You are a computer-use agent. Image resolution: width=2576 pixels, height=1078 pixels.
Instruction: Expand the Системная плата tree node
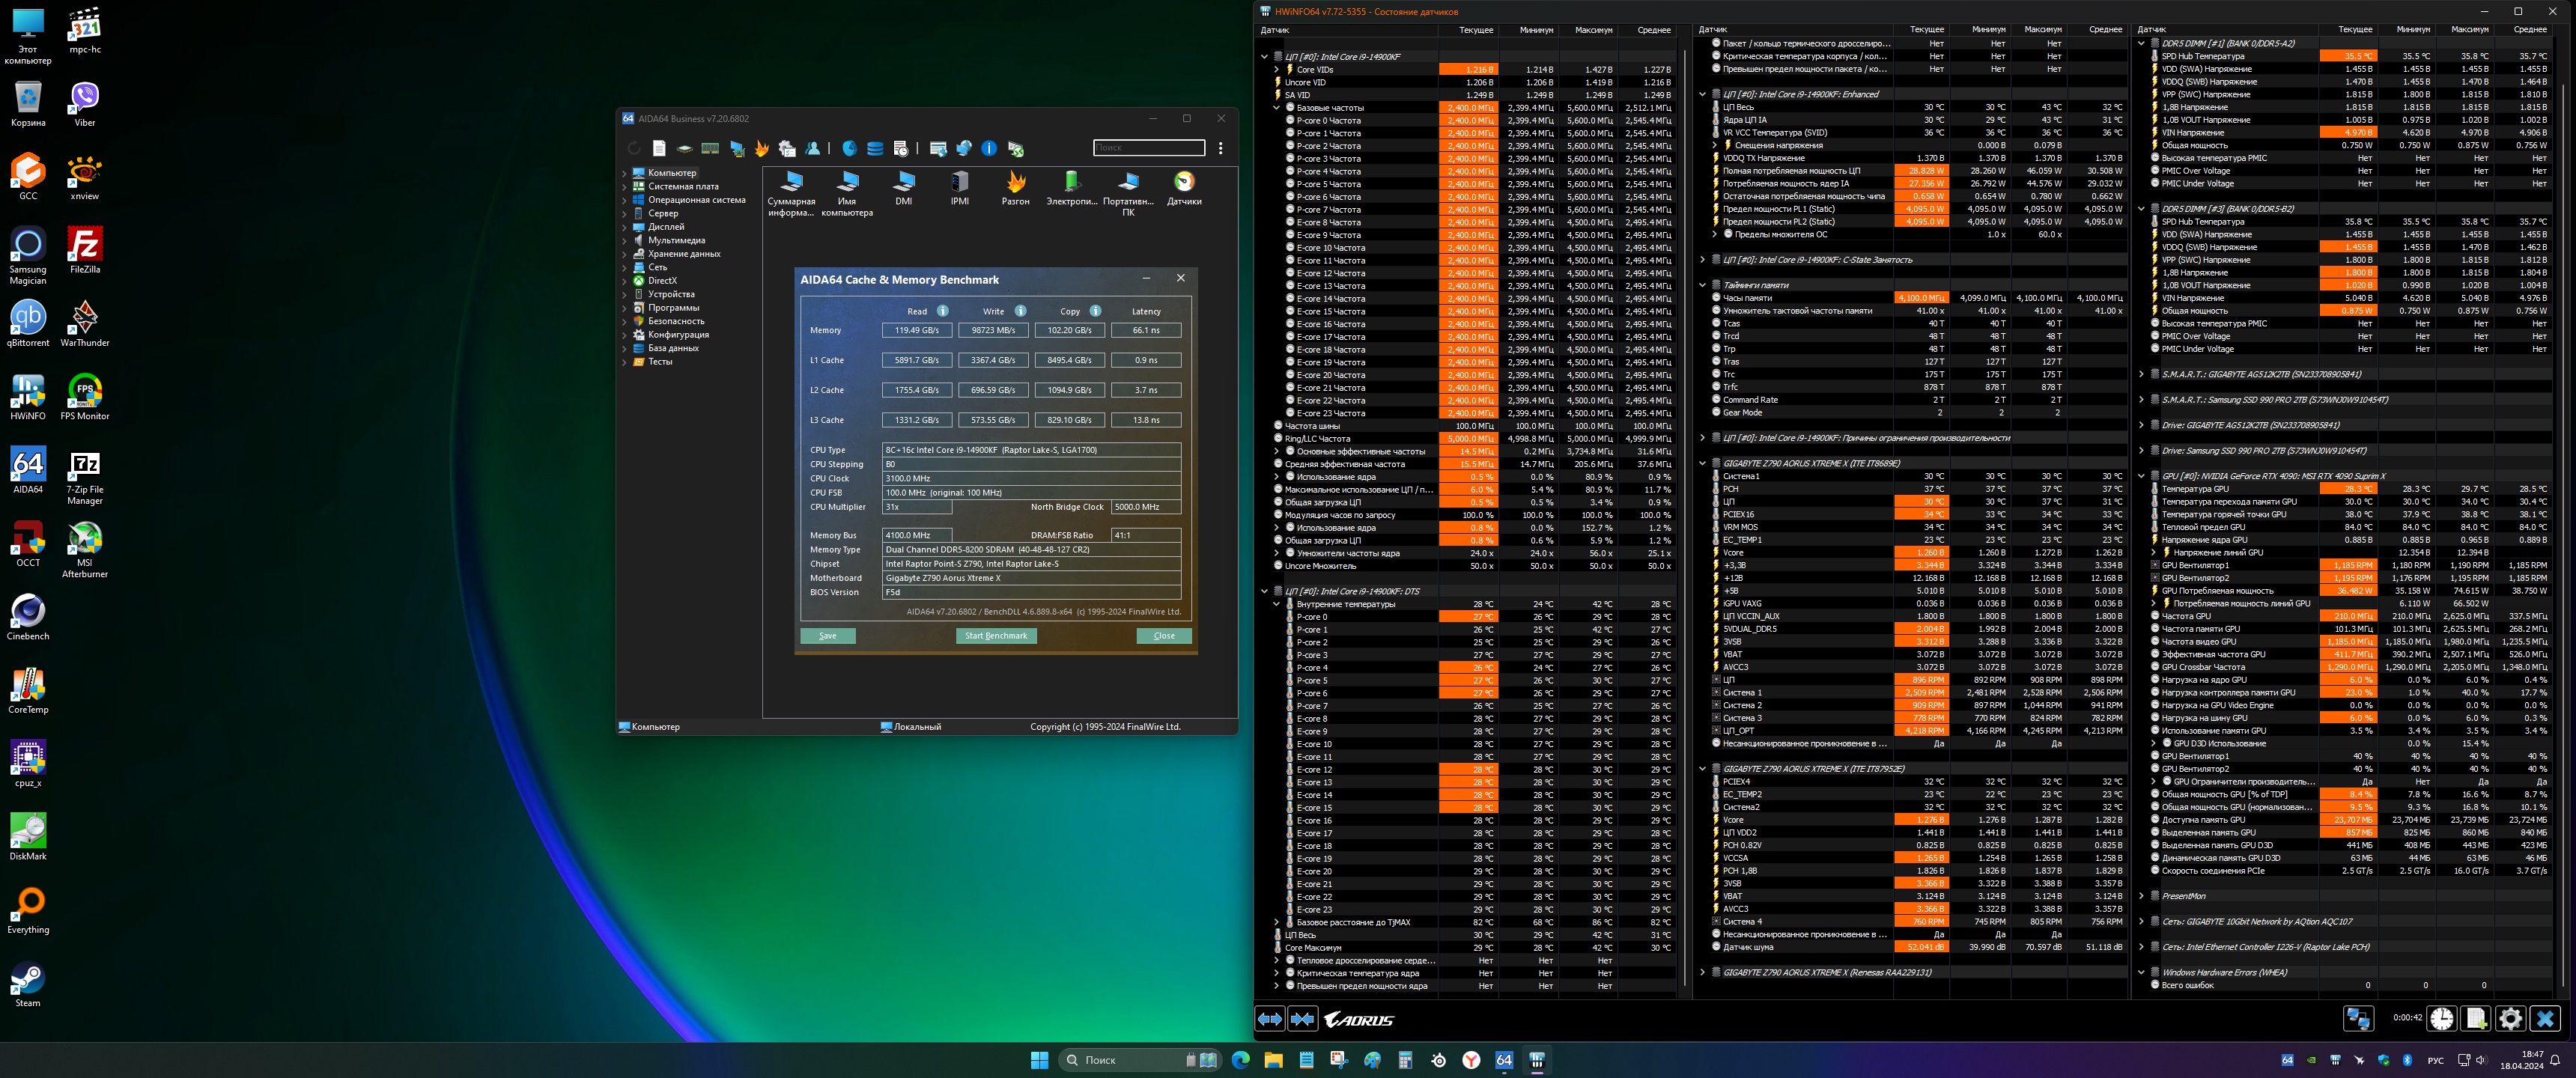pyautogui.click(x=625, y=187)
